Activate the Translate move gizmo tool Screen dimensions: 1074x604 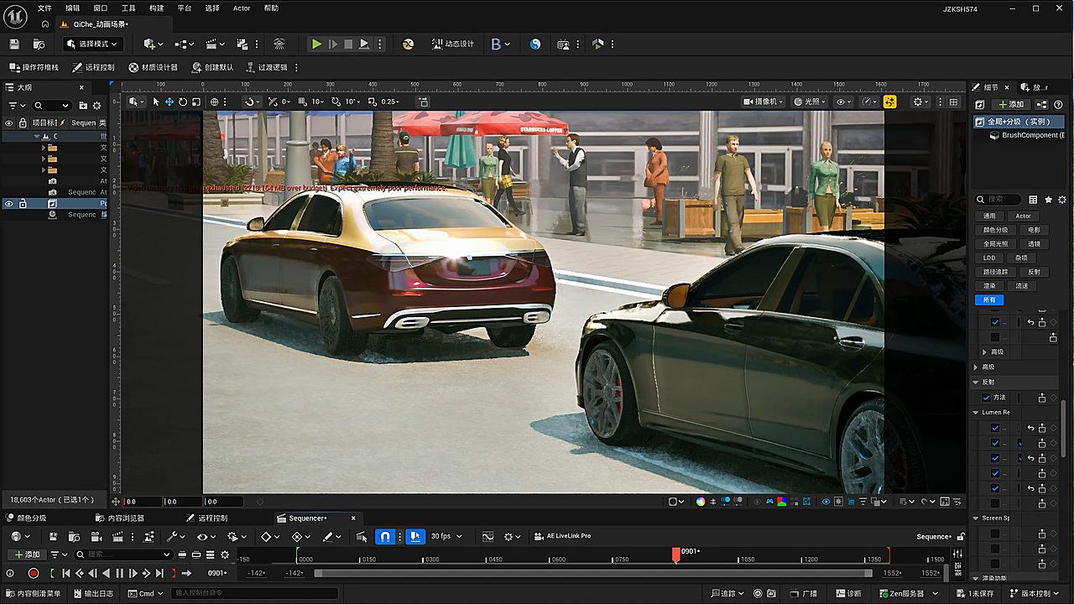169,102
